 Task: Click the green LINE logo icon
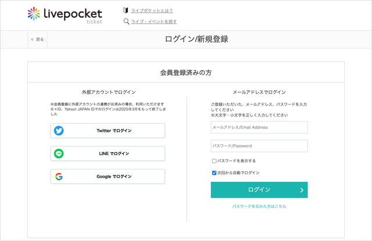point(59,153)
